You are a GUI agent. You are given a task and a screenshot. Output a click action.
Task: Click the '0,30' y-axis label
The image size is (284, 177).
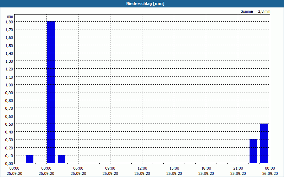[9, 140]
